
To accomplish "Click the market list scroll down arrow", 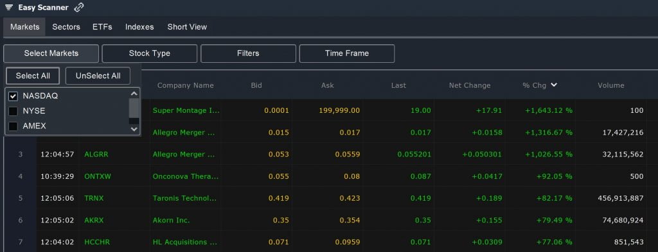I will tap(134, 130).
